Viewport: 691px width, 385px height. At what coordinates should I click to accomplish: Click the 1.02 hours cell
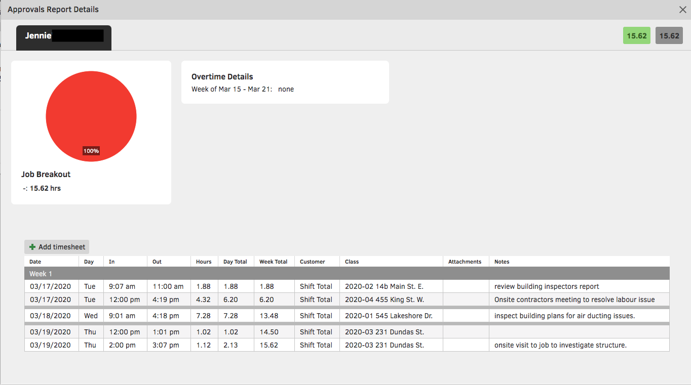(204, 332)
